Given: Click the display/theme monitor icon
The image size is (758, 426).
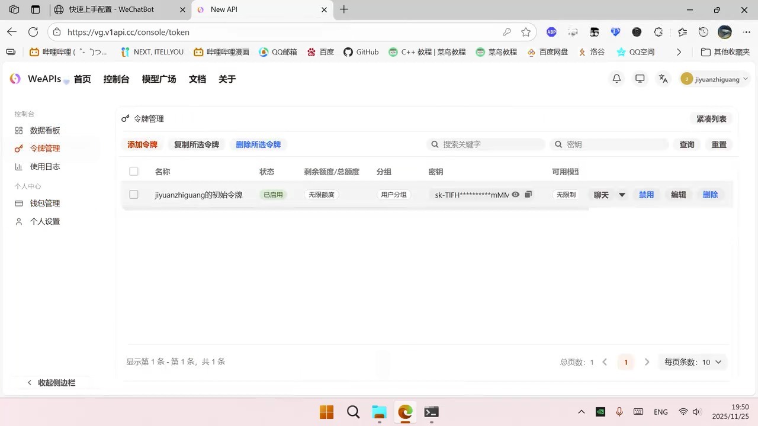Looking at the screenshot, I should coord(640,79).
